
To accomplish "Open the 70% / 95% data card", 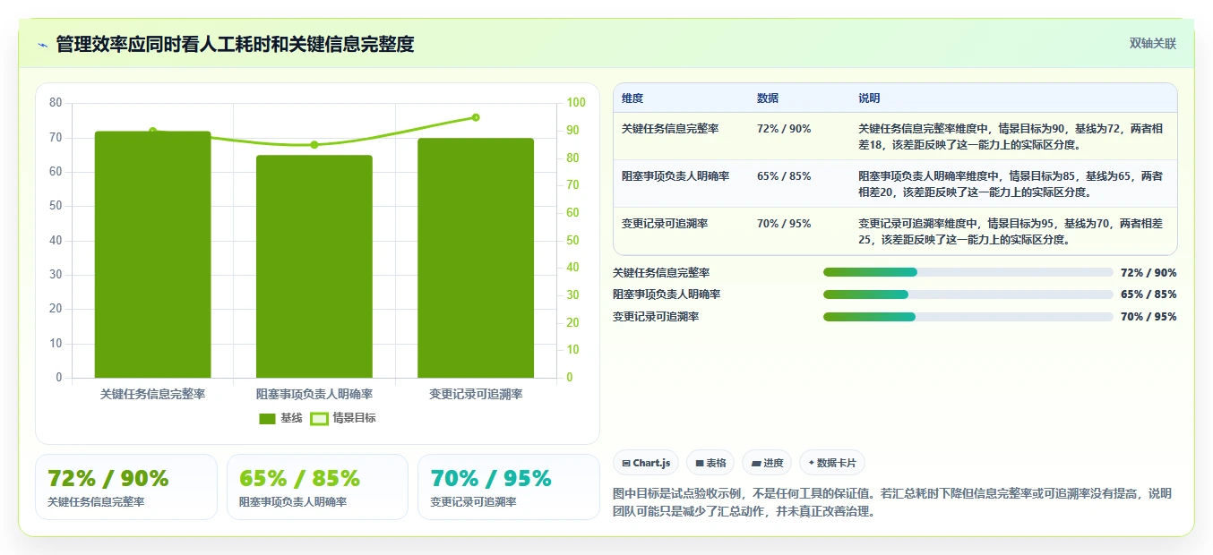I will pyautogui.click(x=509, y=487).
